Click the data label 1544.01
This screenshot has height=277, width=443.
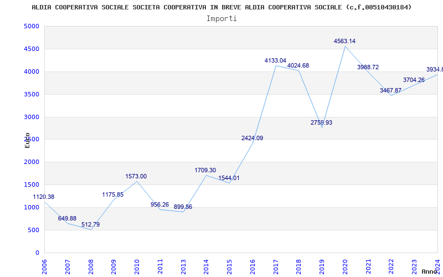[x=229, y=178]
